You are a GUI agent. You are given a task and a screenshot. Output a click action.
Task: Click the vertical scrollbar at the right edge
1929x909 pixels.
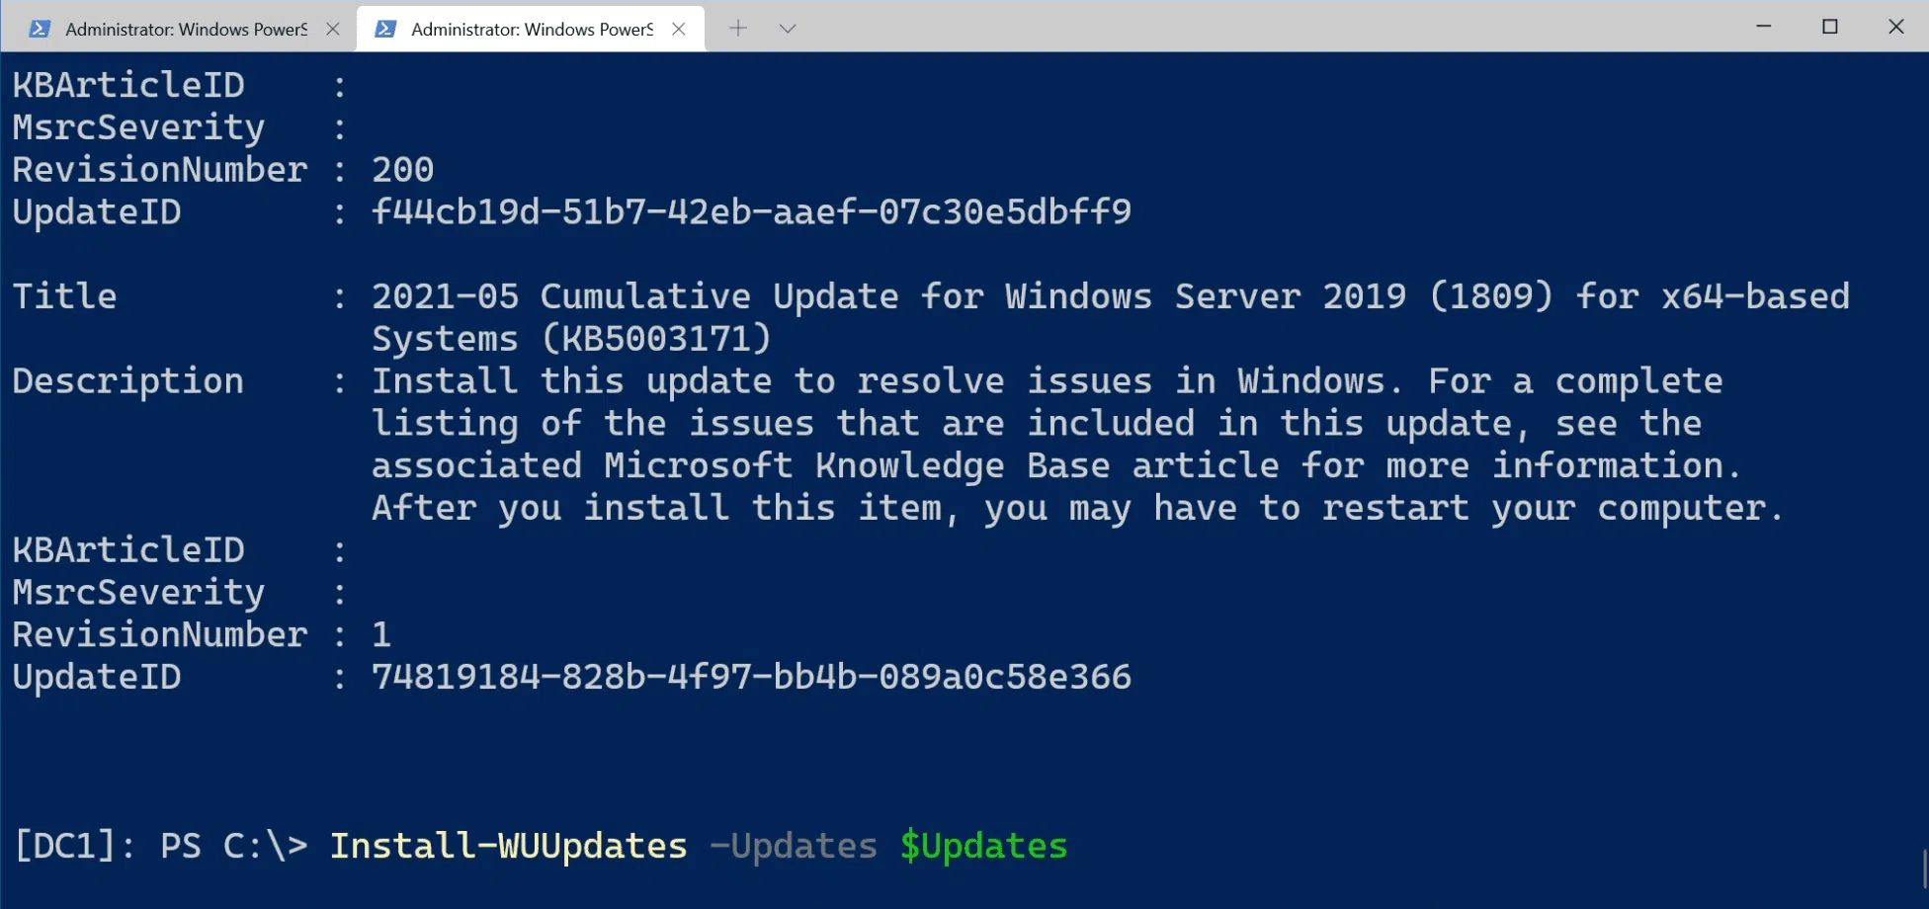pos(1923,869)
